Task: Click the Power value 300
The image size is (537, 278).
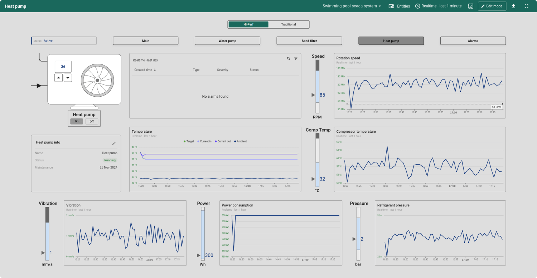Action: point(209,255)
